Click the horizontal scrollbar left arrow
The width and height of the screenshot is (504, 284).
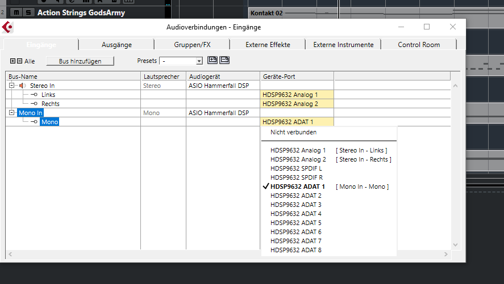pyautogui.click(x=10, y=254)
